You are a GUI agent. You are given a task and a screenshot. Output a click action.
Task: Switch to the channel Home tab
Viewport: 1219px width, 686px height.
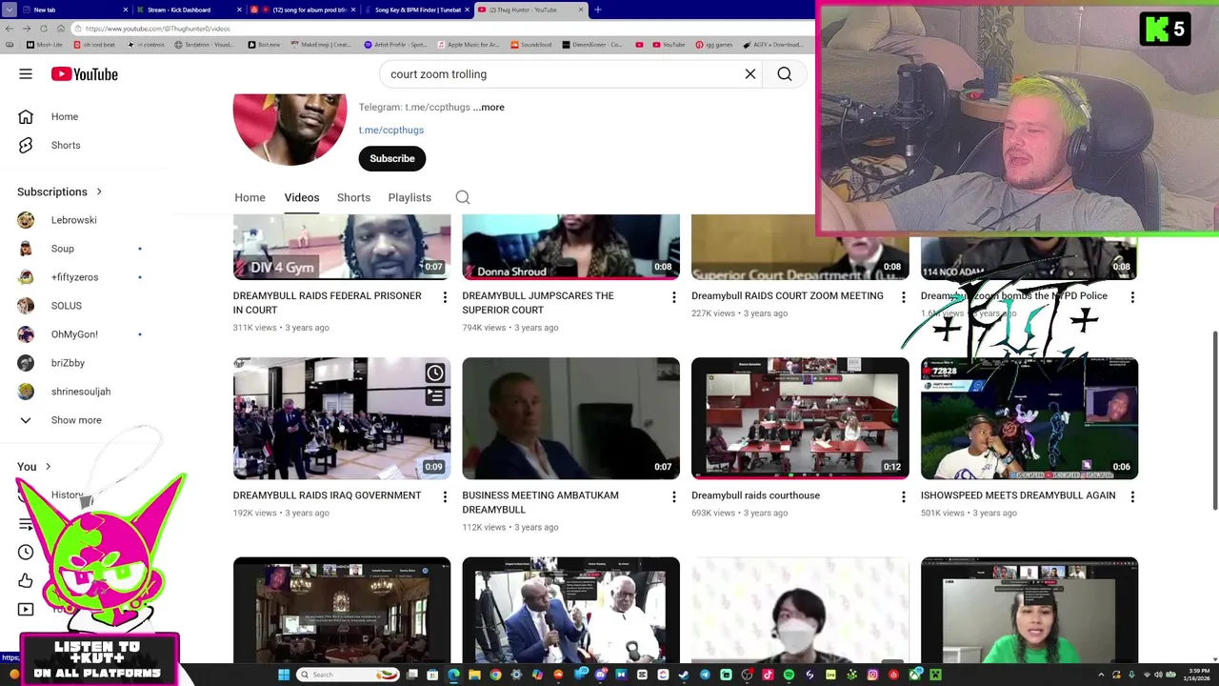coord(250,197)
